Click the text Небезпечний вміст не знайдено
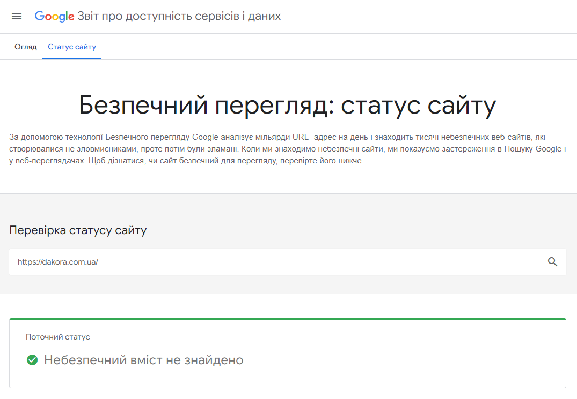The image size is (577, 399). click(144, 360)
